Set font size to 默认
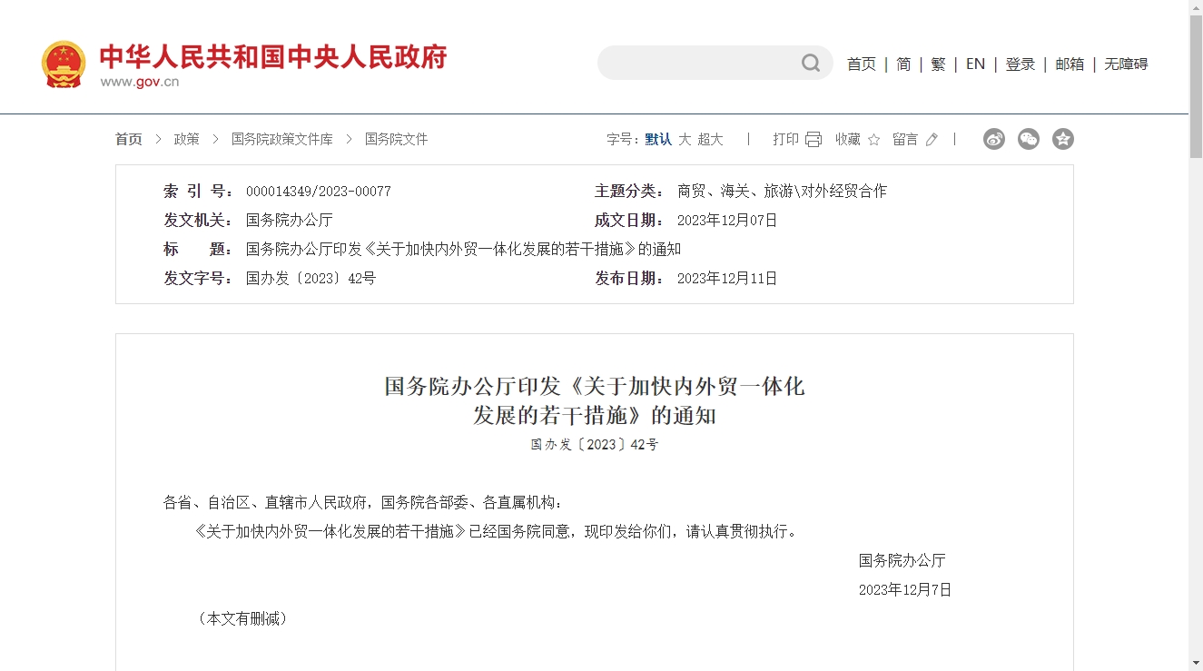The height and width of the screenshot is (671, 1203). pyautogui.click(x=658, y=139)
